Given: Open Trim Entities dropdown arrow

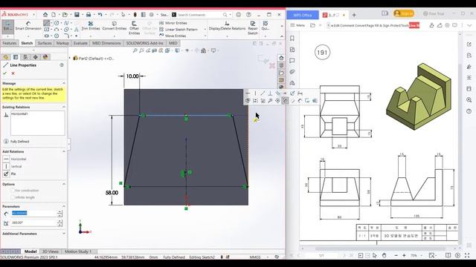Looking at the screenshot, I should tap(91, 36).
